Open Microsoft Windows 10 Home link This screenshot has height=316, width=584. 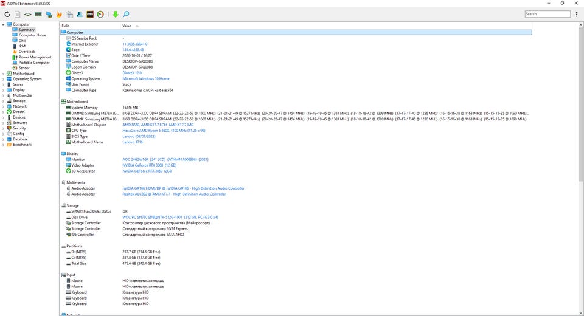click(x=146, y=78)
